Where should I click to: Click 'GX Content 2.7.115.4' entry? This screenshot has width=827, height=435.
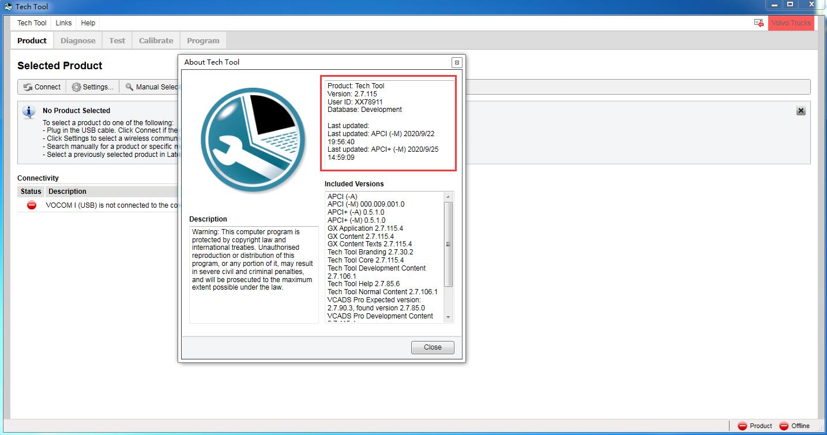tap(361, 237)
